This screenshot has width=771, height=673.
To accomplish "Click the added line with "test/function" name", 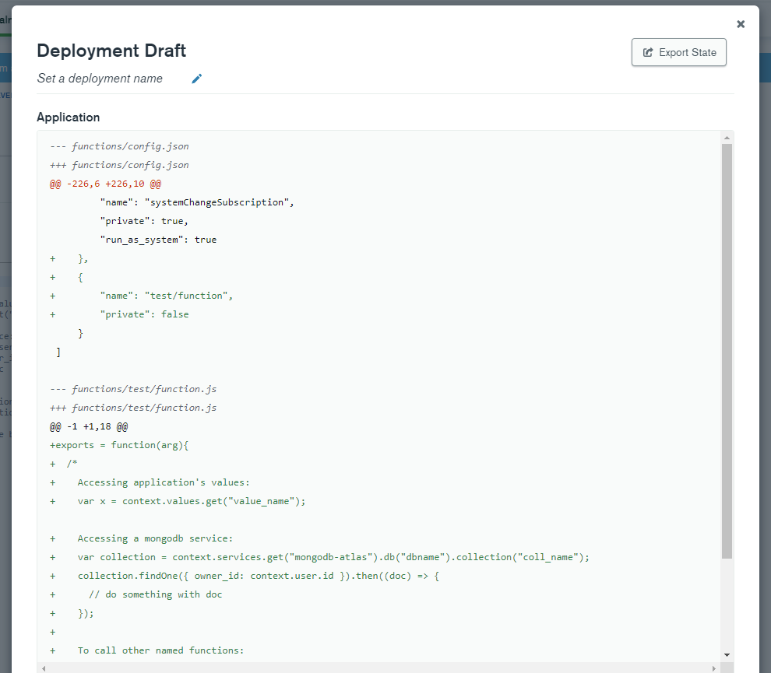I will (166, 296).
